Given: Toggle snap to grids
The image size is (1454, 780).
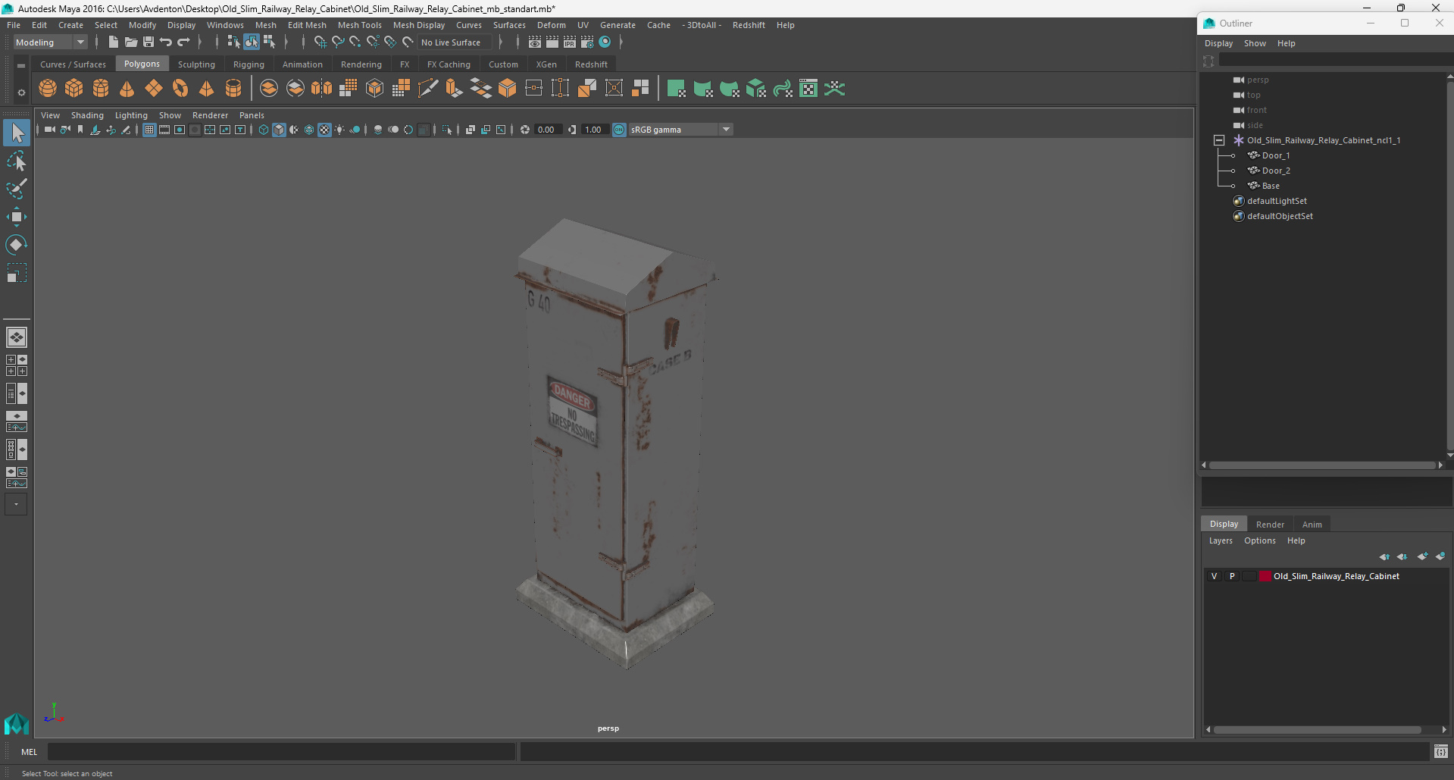Looking at the screenshot, I should tap(321, 42).
